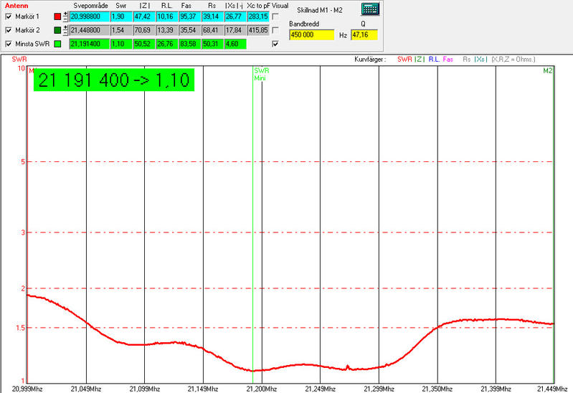Screen dimensions: 573x393
Task: Pick the light green Minsta SWR swatch
Action: click(57, 44)
